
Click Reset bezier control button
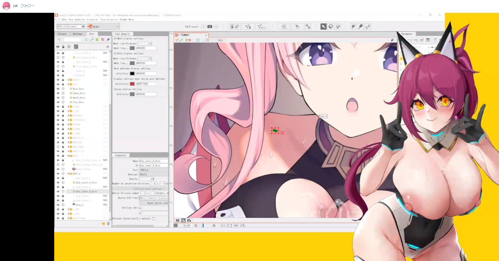click(154, 203)
